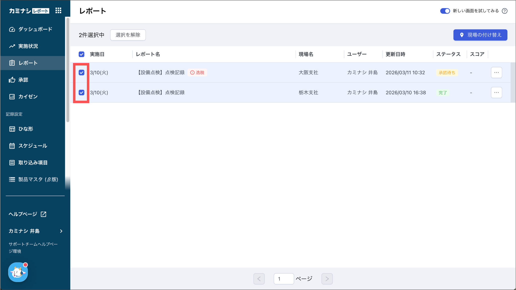Expand the カミナシ 井島 user menu chevron

[x=61, y=231]
